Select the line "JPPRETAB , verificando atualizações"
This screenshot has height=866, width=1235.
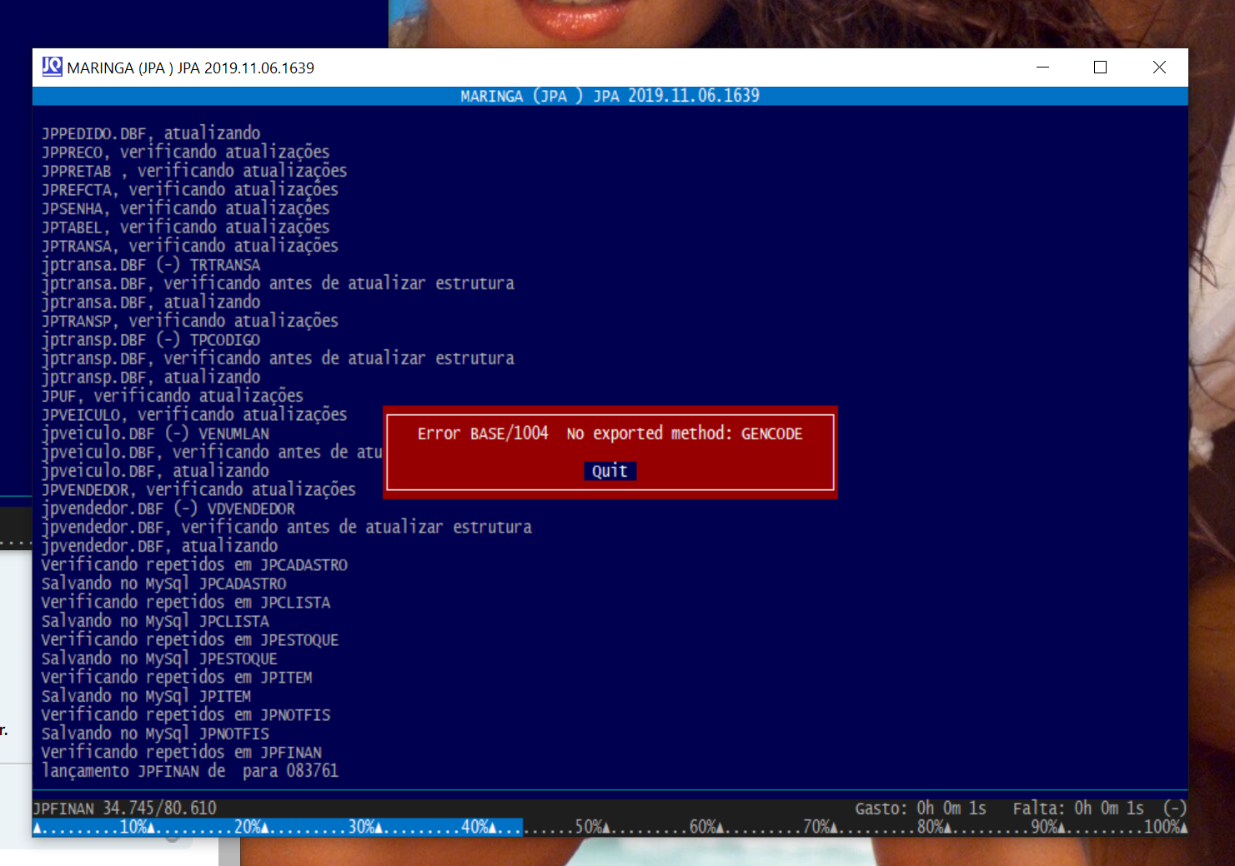click(194, 171)
